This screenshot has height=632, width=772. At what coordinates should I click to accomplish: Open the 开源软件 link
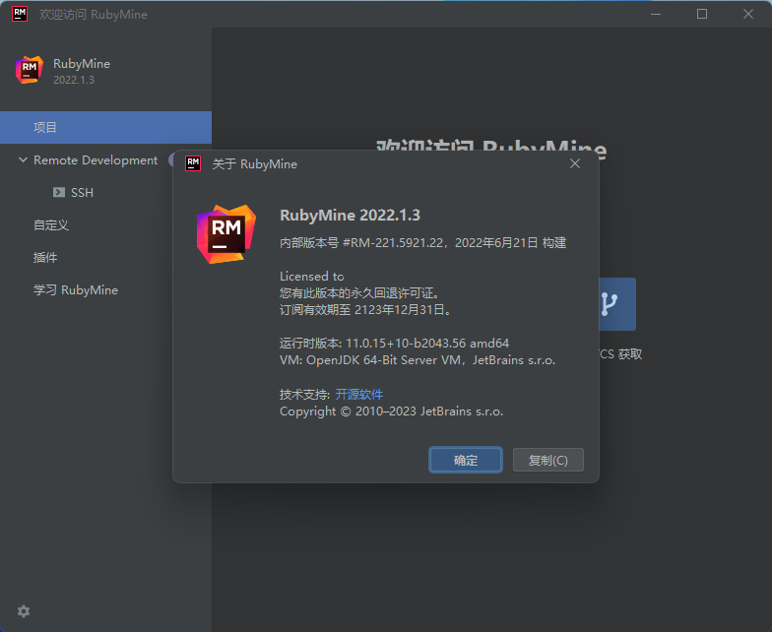pyautogui.click(x=358, y=394)
